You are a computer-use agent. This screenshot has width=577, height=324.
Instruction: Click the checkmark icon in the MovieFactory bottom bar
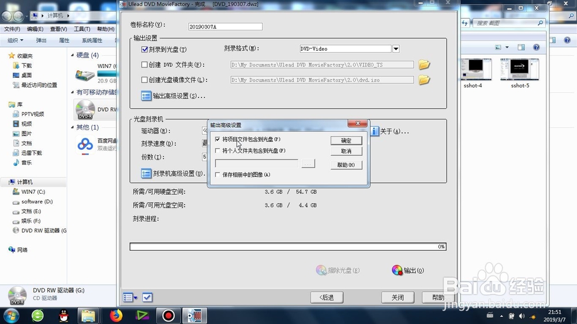coord(147,297)
